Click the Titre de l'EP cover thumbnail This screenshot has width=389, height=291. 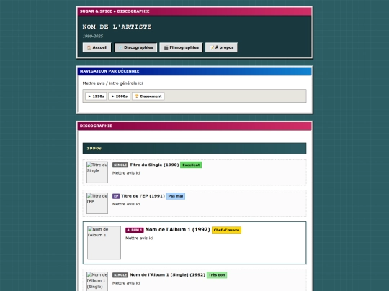97,203
